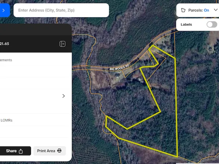Image resolution: width=219 pixels, height=164 pixels.
Task: Click the Big Woods Rd map label
Action: tap(119, 67)
